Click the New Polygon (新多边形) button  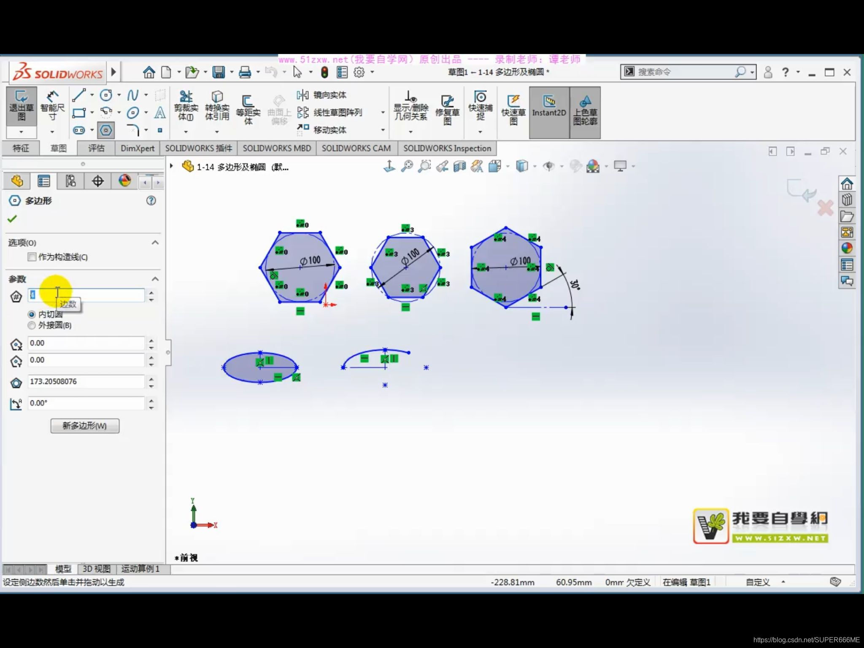coord(85,426)
